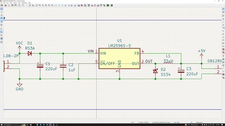Select the Add Power Symbol tool
Image resolution: width=225 pixels, height=126 pixels.
(x=223, y=19)
